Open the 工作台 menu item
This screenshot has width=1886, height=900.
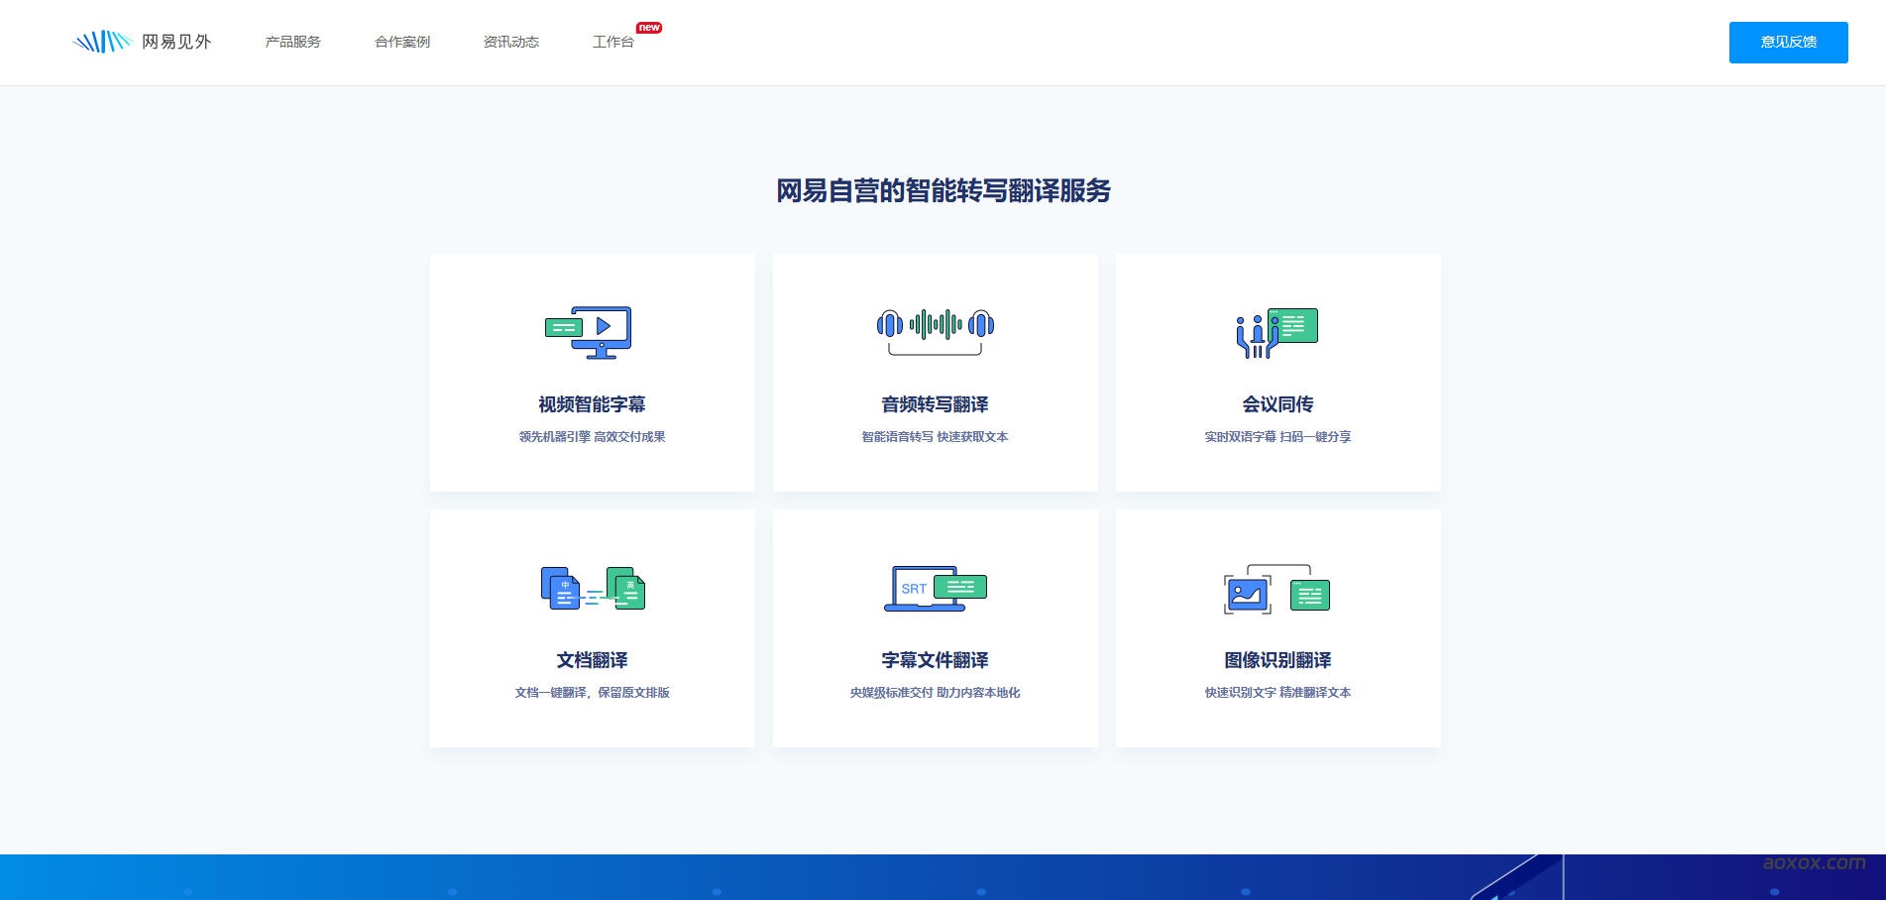point(612,43)
